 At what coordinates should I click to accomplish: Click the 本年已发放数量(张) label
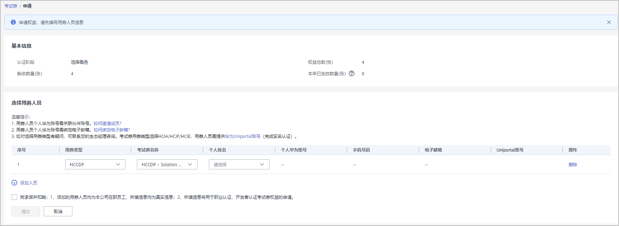(327, 73)
